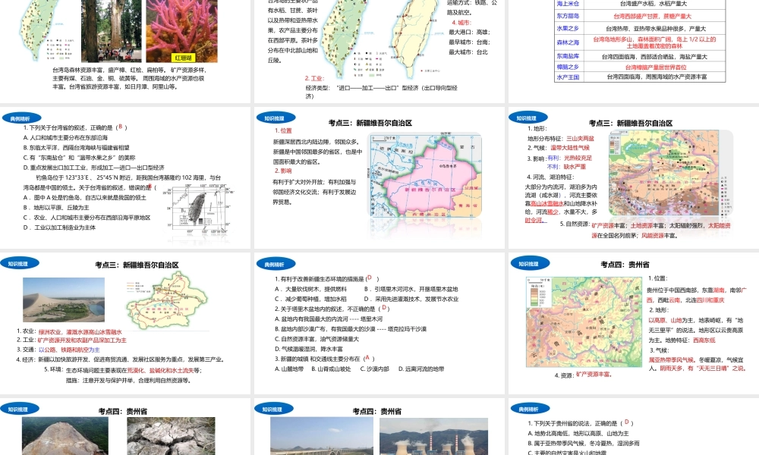759x455 pixels.
Task: Open the red coral photo
Action: coord(182,31)
